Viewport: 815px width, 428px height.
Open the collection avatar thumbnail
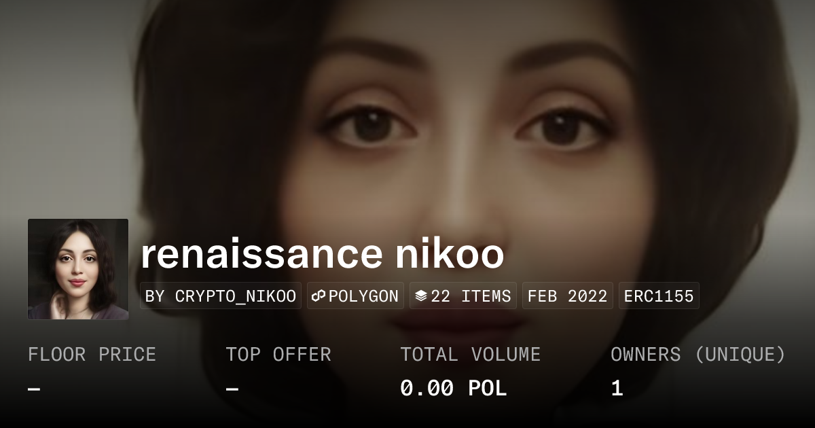78,269
